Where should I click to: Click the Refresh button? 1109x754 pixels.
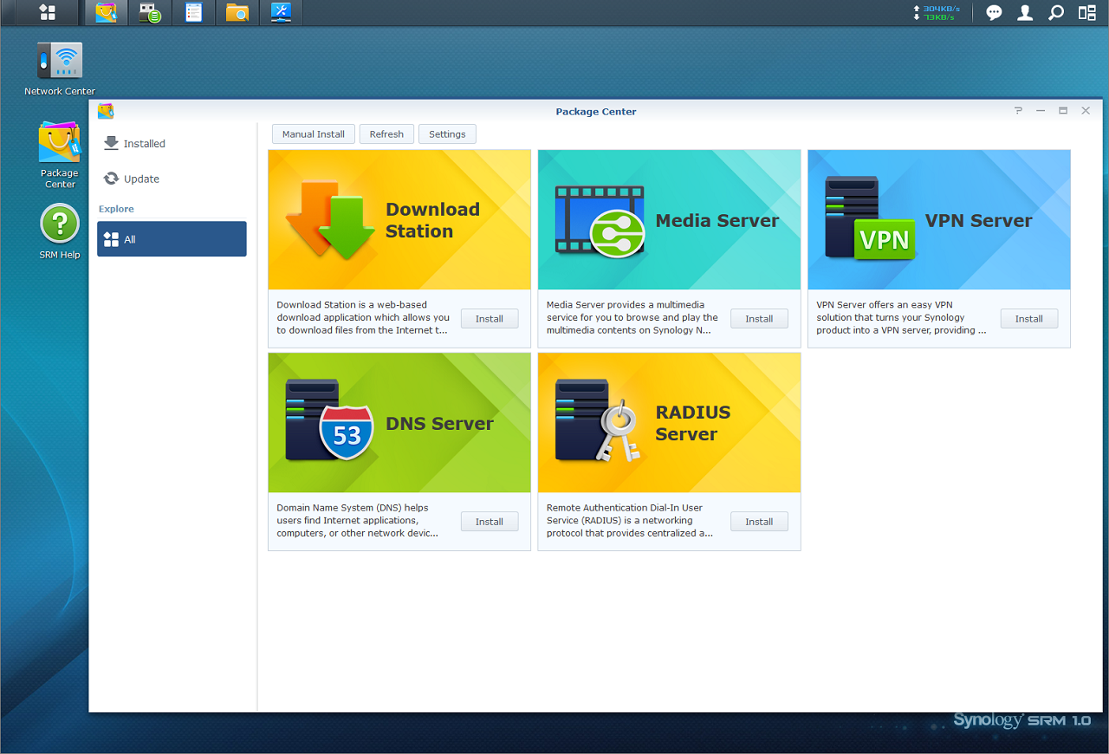tap(386, 134)
